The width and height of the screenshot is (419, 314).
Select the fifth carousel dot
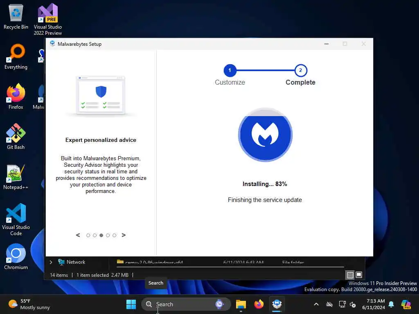click(115, 235)
